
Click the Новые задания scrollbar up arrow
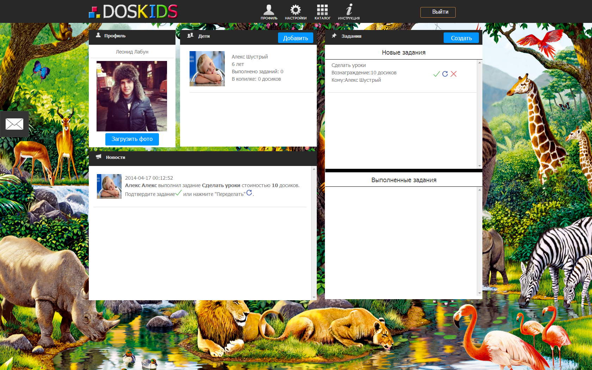pos(480,63)
